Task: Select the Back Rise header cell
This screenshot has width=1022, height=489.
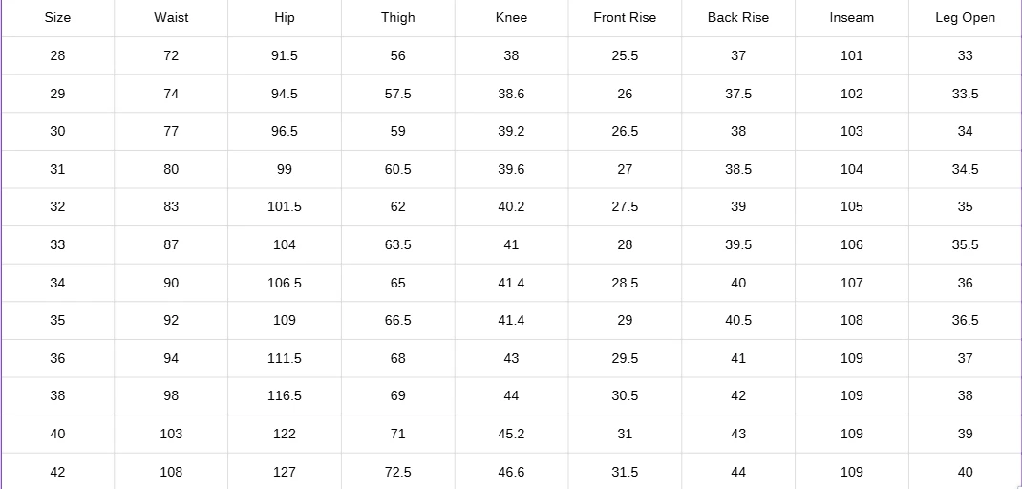Action: tap(737, 17)
